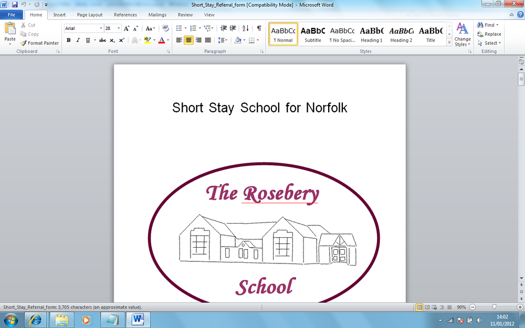This screenshot has width=525, height=328.
Task: Click the Decrease Indent icon
Action: (223, 28)
